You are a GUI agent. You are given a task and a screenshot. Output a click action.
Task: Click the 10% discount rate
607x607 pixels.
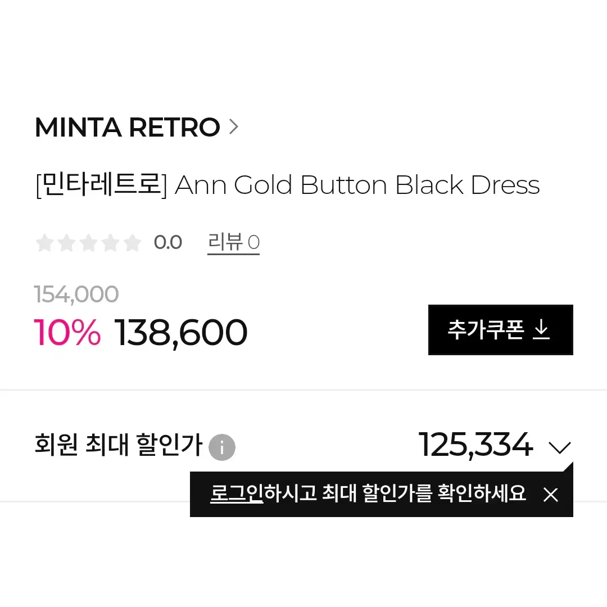click(67, 332)
